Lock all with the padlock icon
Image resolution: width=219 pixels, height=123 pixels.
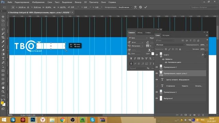pyautogui.click(x=180, y=49)
